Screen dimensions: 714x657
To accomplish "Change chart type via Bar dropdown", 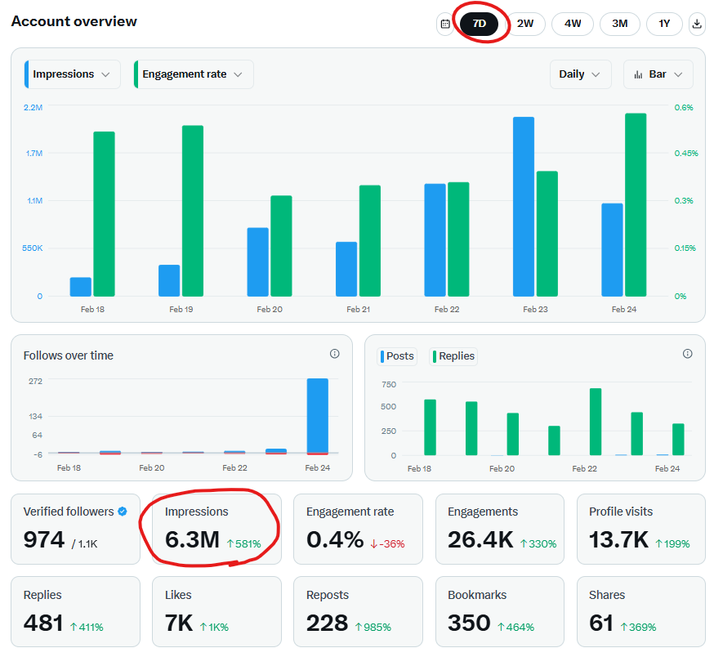I will 658,74.
